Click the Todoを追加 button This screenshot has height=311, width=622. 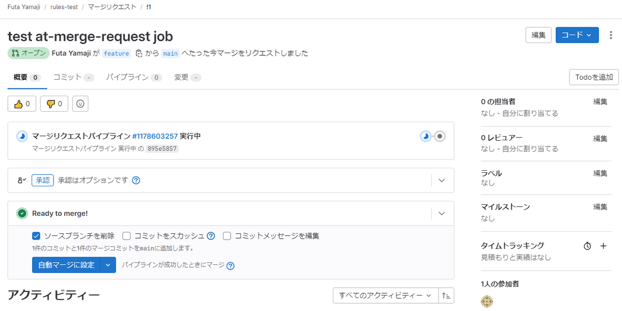click(594, 78)
